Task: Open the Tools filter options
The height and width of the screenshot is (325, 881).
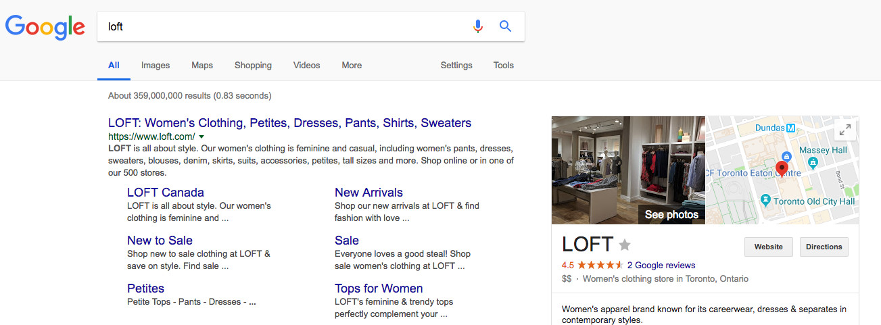Action: pyautogui.click(x=504, y=66)
